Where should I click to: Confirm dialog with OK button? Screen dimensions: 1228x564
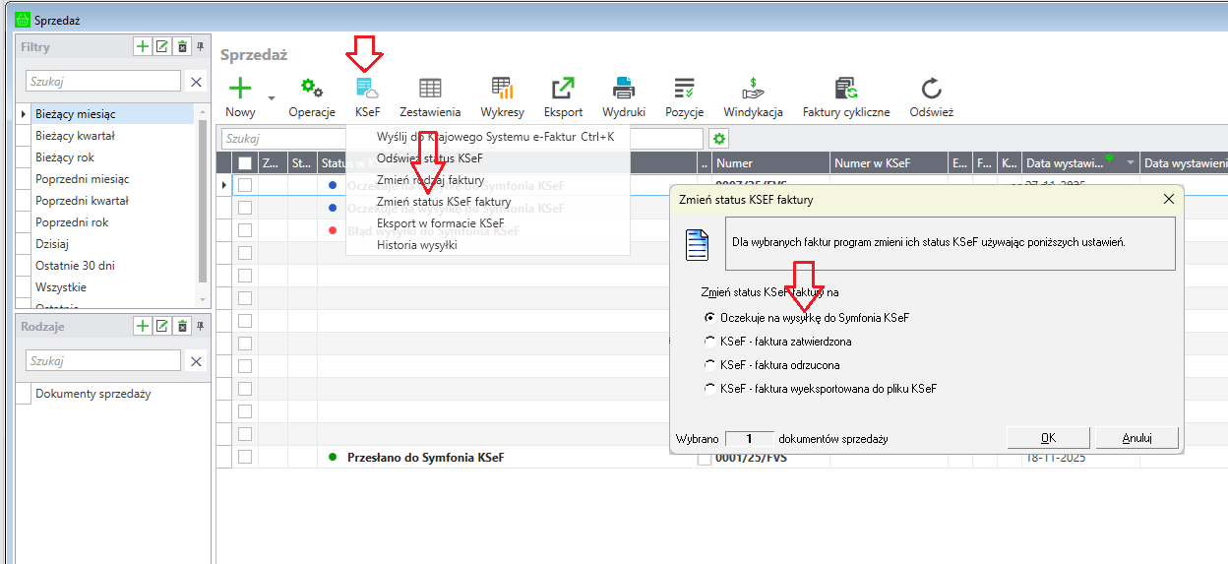click(x=1048, y=438)
